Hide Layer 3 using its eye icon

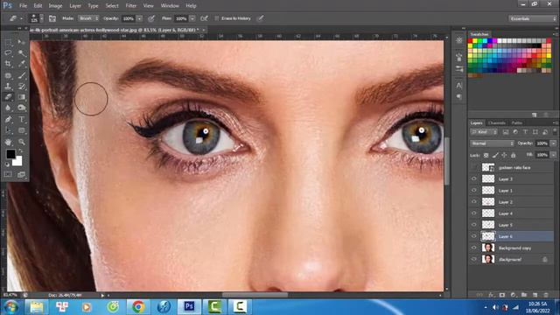474,178
